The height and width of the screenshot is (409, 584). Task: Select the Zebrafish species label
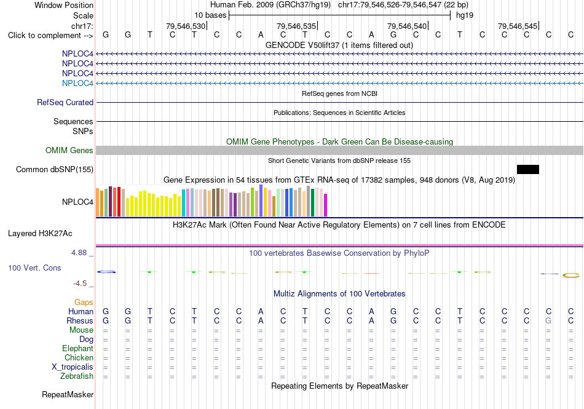pyautogui.click(x=77, y=376)
